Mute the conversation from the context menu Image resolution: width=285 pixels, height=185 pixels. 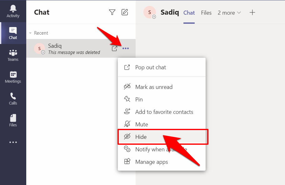(141, 124)
